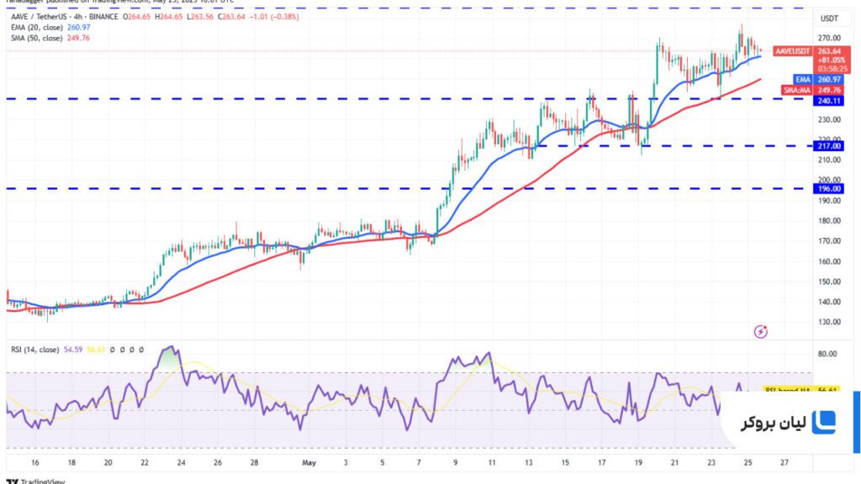
Task: Click date 19 on the time axis
Action: coord(638,463)
